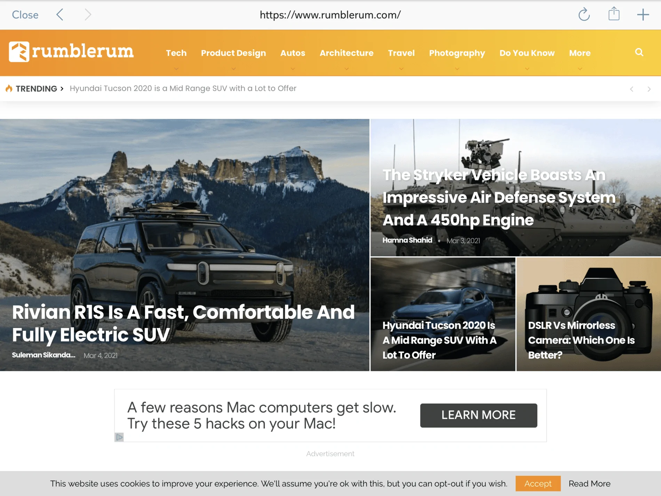The height and width of the screenshot is (496, 661).
Task: Click LEARN MORE on the Mac ad
Action: tap(479, 415)
